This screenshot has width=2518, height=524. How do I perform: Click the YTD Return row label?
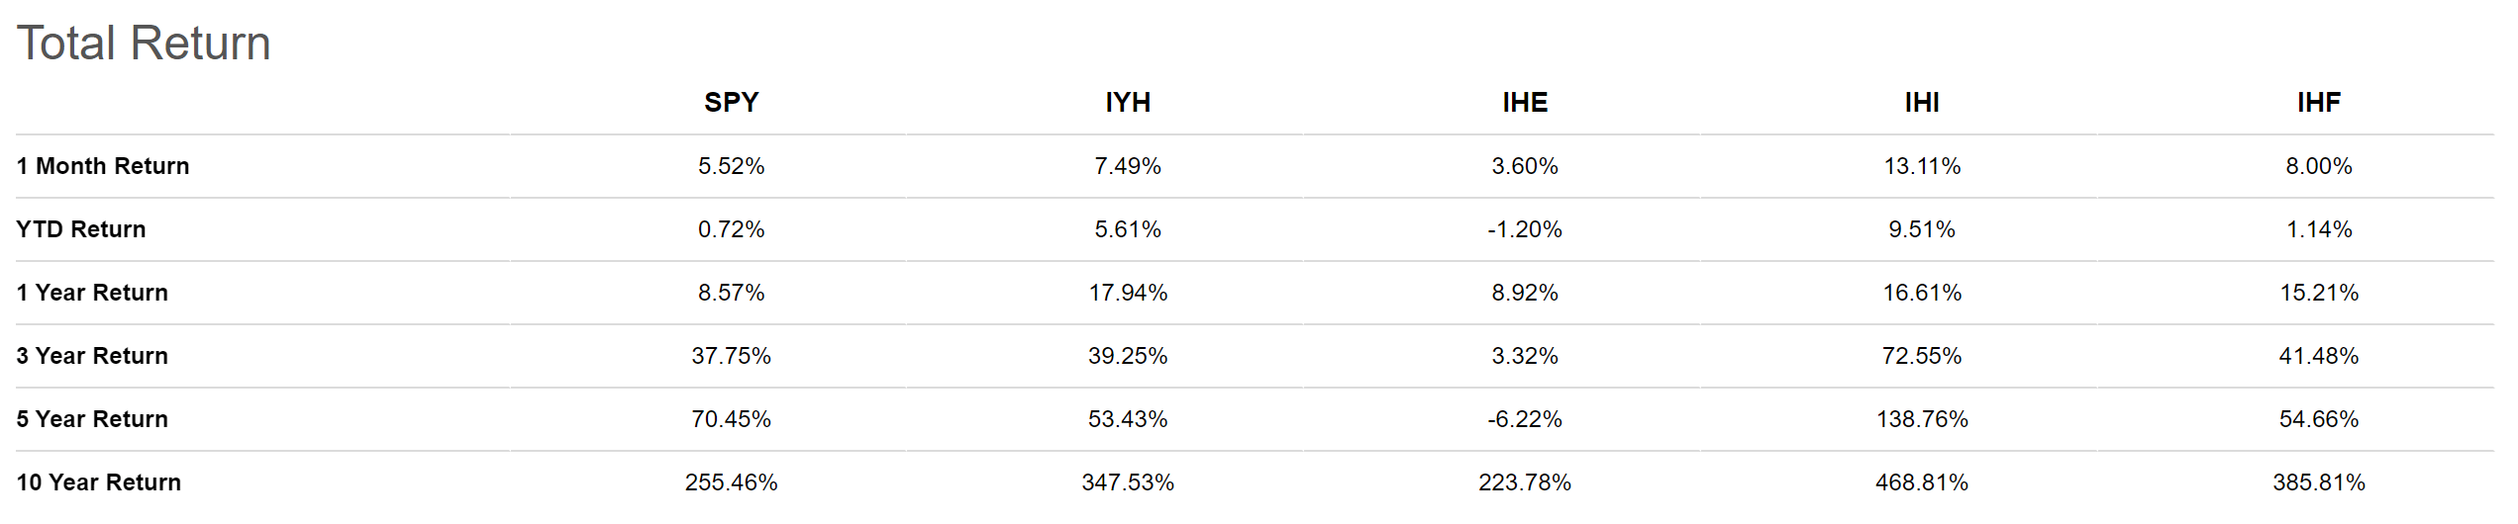81,229
